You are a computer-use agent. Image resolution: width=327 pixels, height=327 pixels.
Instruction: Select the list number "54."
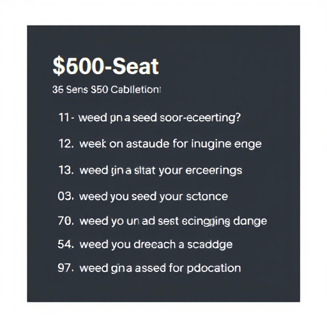pos(66,244)
